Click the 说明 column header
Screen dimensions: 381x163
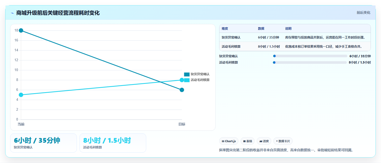288,29
